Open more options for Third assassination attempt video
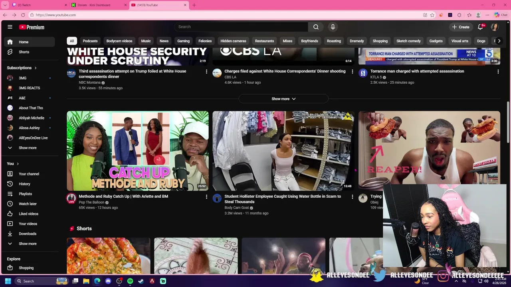Screen dimensions: 511x287 (x=206, y=71)
